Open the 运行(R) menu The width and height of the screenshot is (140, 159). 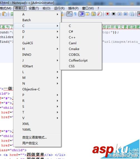59,8
